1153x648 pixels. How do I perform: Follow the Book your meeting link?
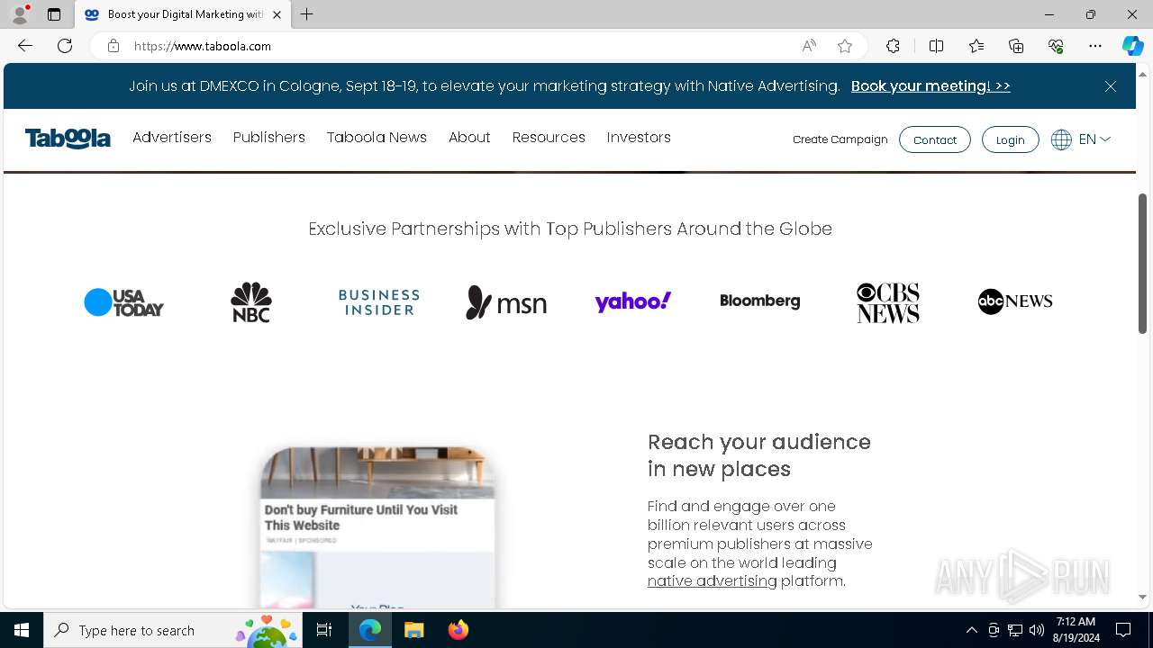pos(931,86)
